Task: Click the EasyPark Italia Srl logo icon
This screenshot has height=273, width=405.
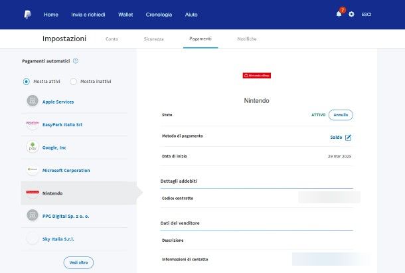Action: (x=33, y=124)
